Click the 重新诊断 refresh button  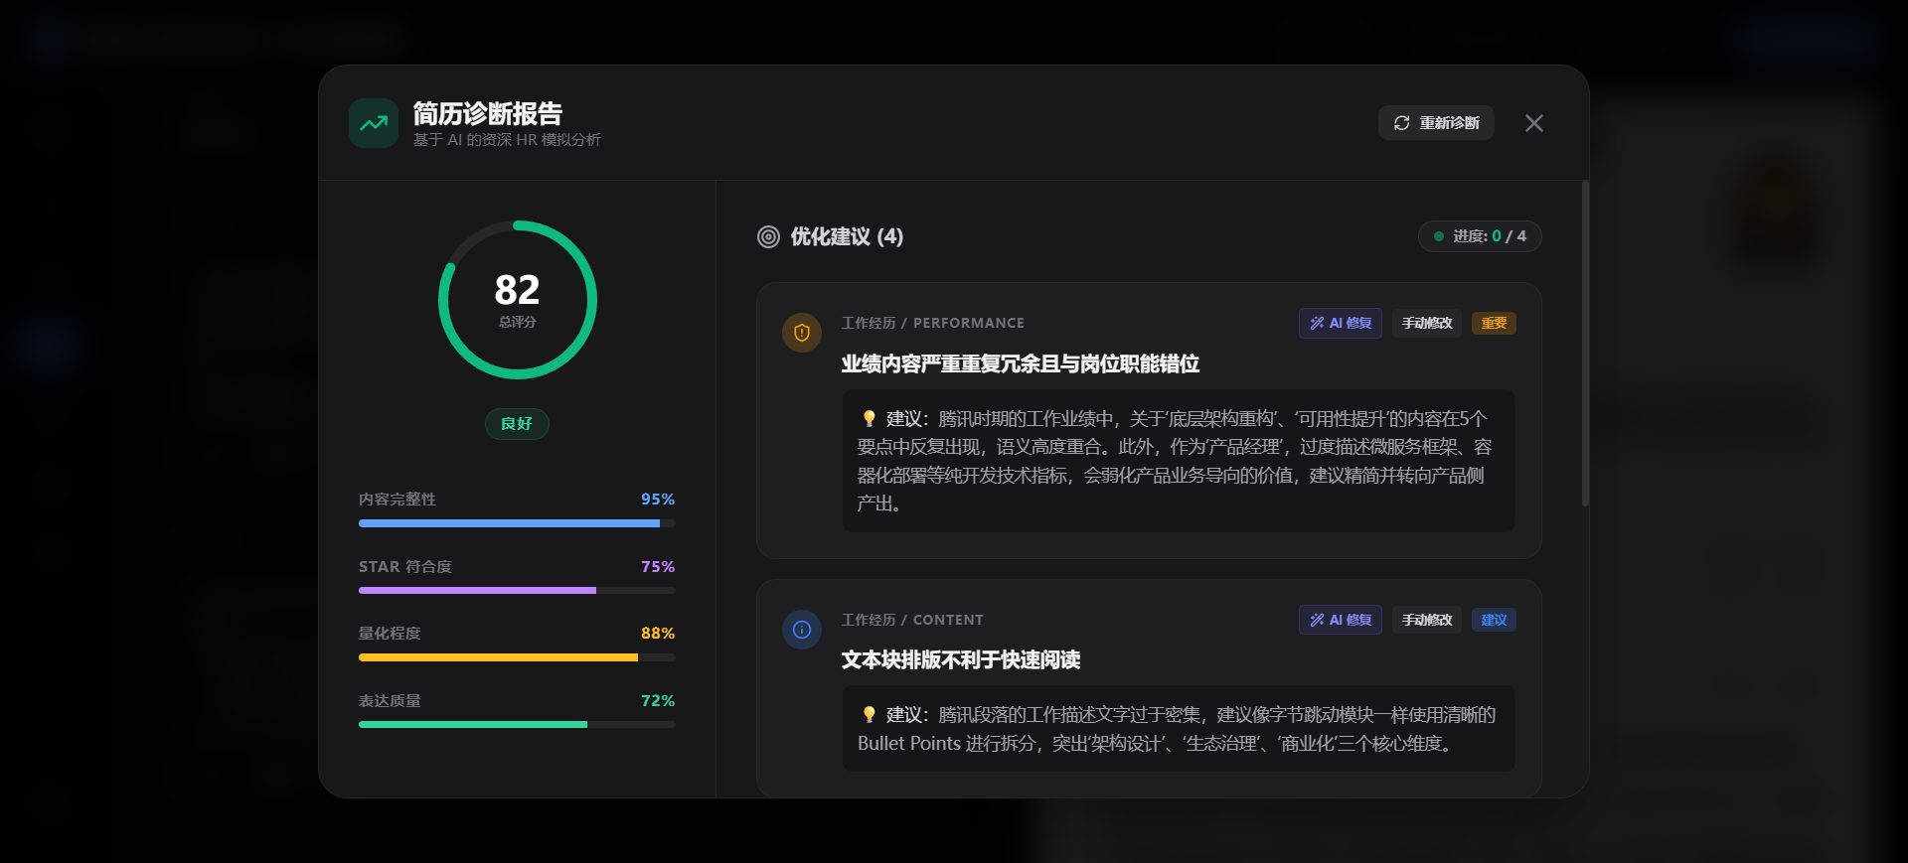pyautogui.click(x=1436, y=123)
